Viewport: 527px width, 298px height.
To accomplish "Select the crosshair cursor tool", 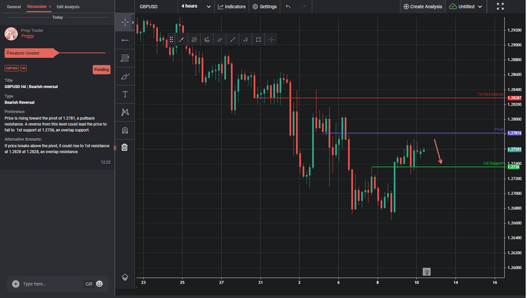I will pos(125,22).
